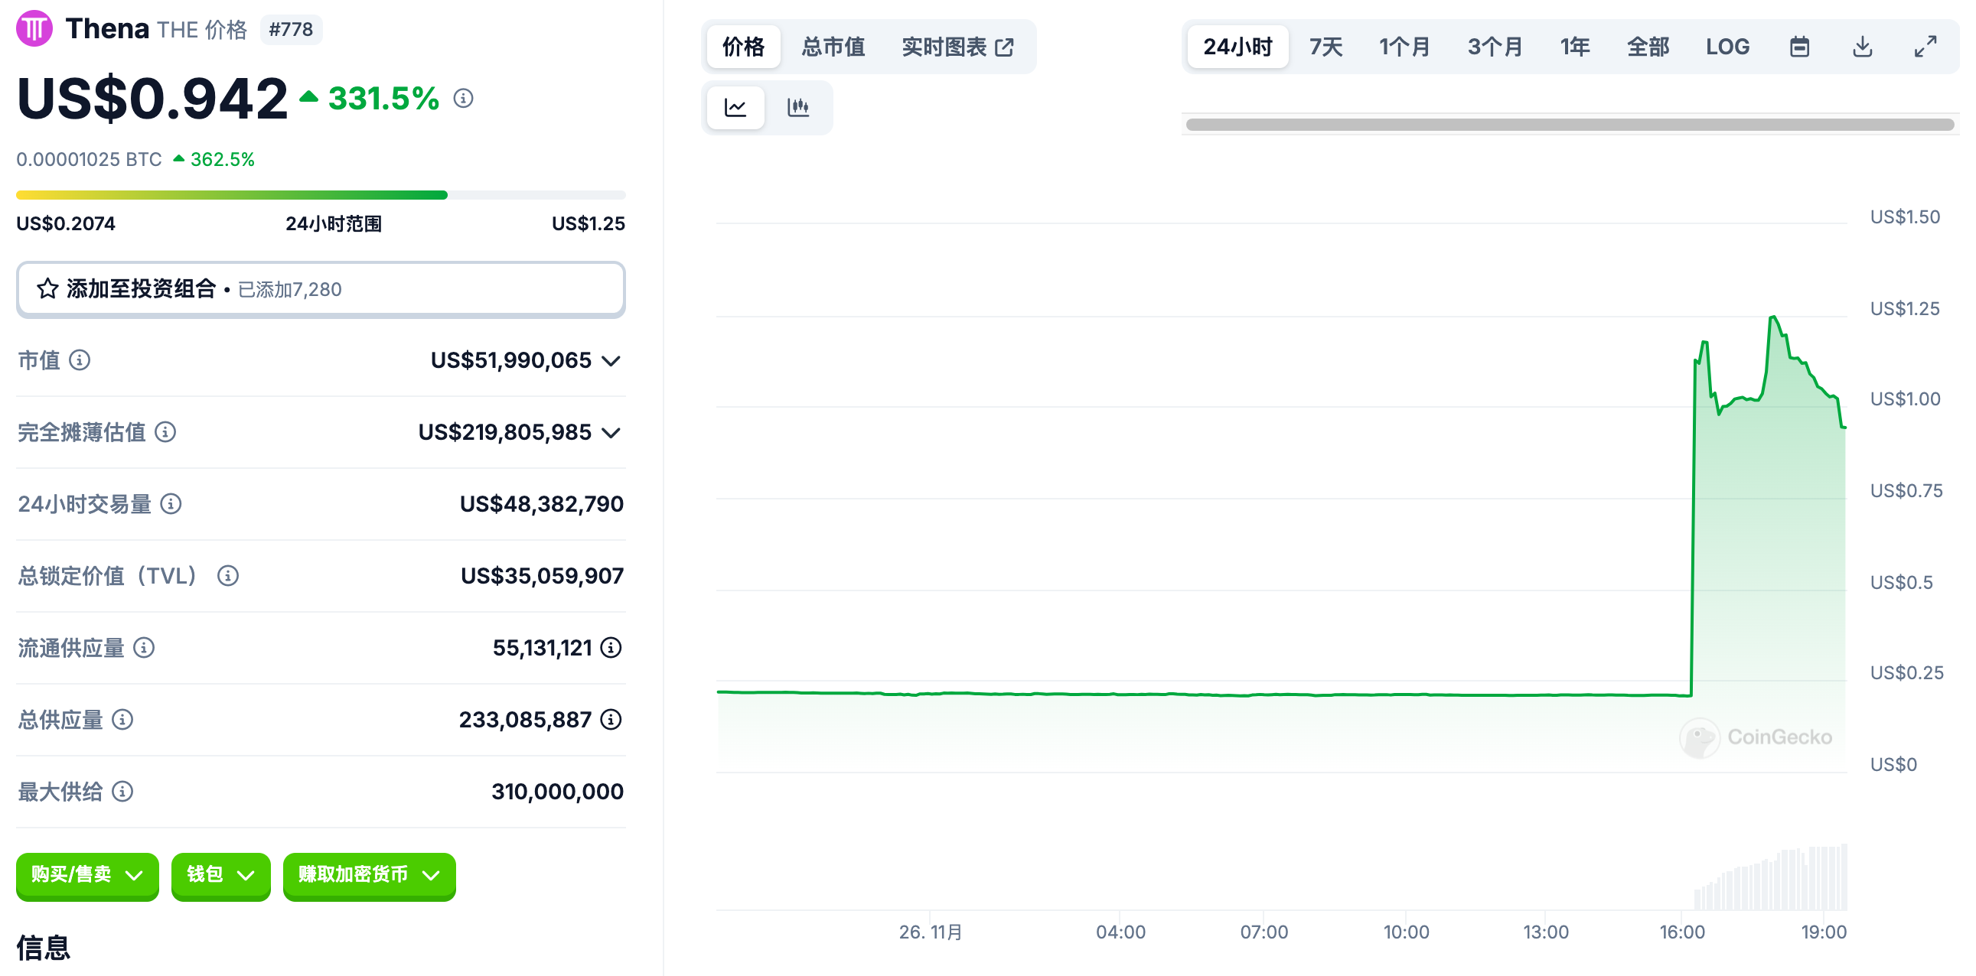Click the info icon next to 331.5%

462,98
